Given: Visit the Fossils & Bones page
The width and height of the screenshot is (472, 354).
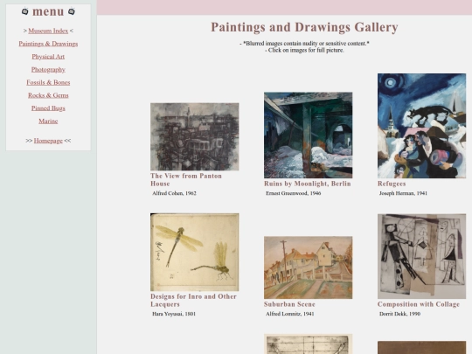Looking at the screenshot, I should pyautogui.click(x=48, y=82).
